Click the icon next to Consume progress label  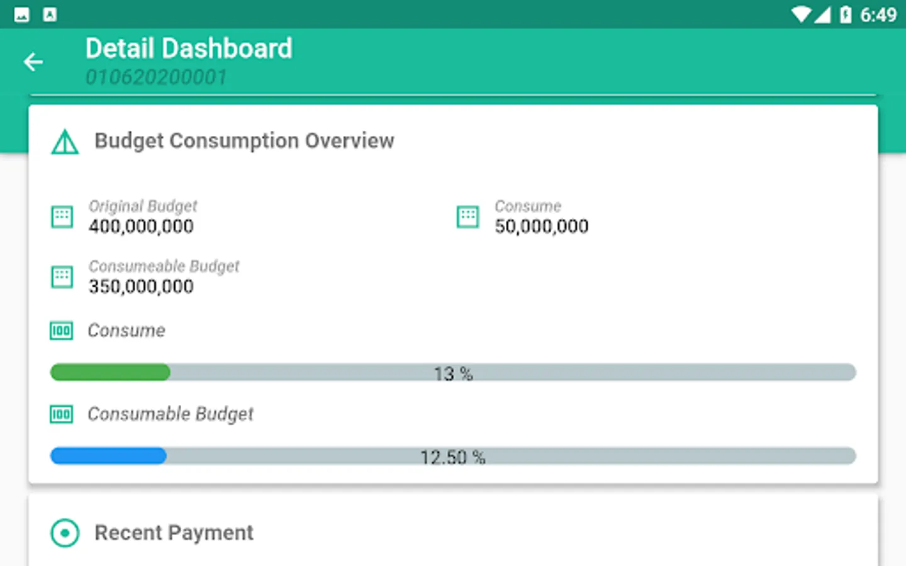pos(61,331)
